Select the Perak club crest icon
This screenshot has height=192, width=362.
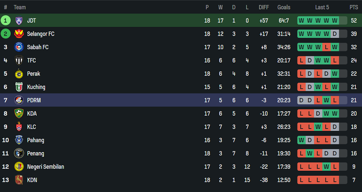pyautogui.click(x=19, y=74)
